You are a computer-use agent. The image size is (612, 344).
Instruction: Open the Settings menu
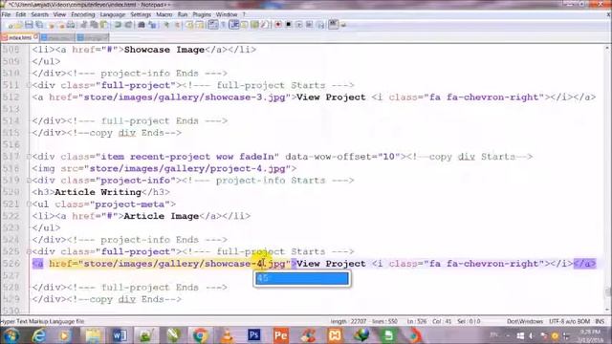[x=141, y=14]
